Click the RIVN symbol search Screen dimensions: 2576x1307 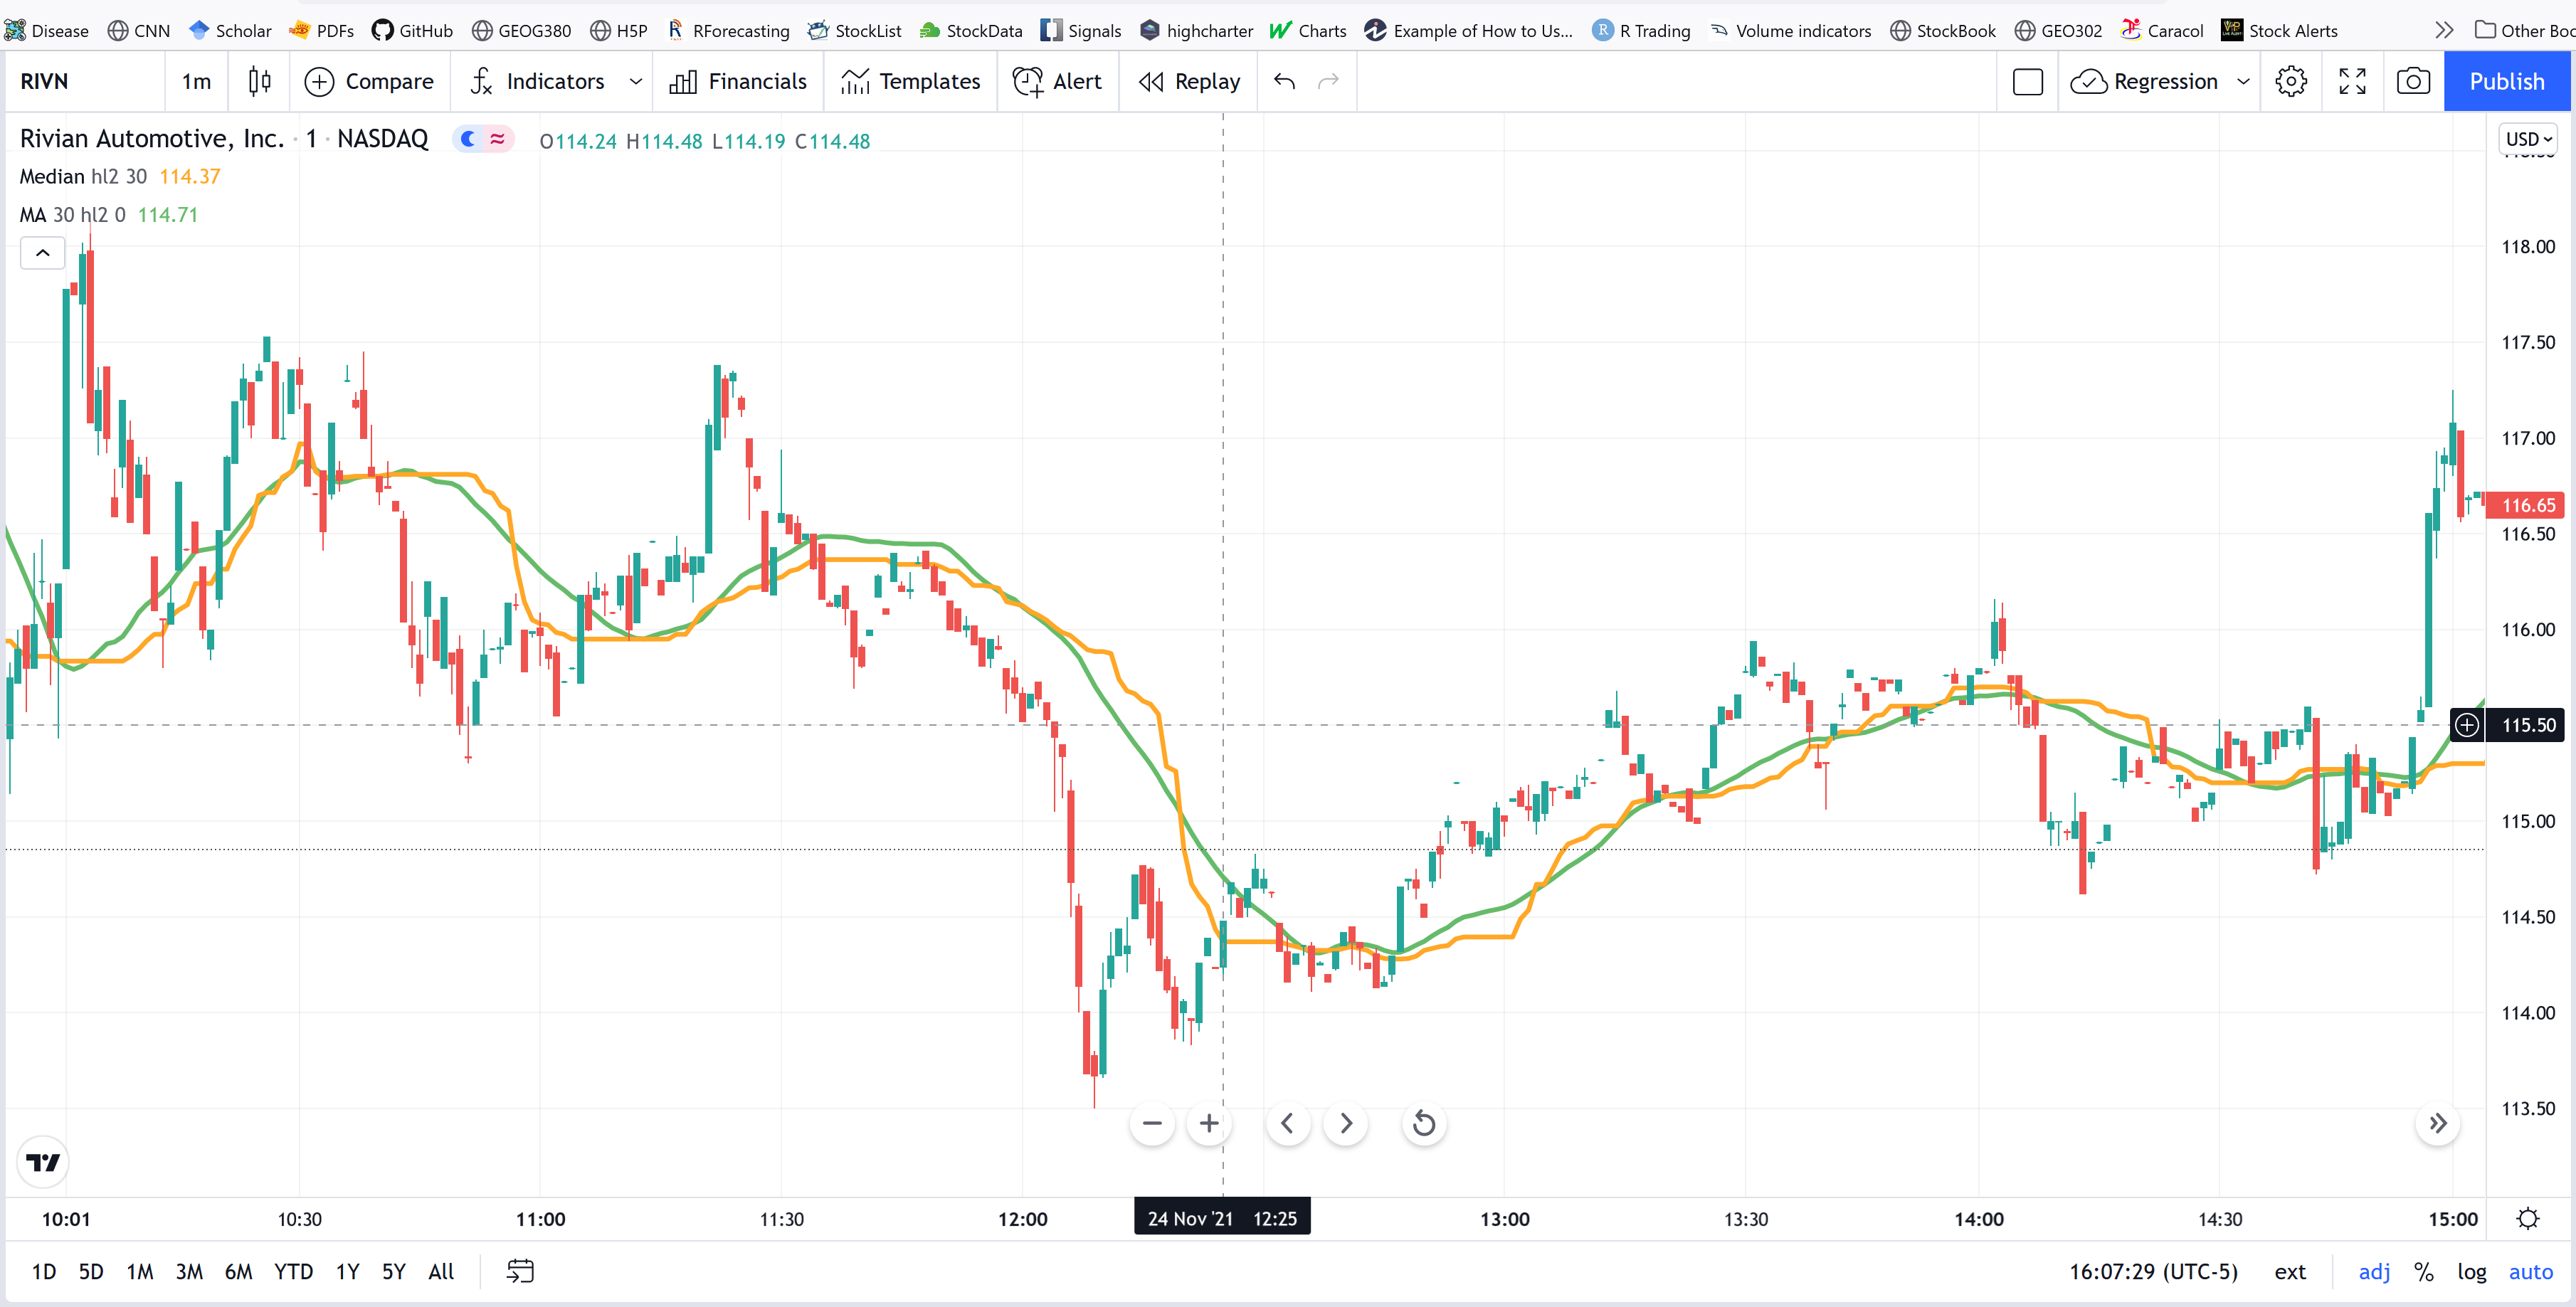(x=44, y=81)
